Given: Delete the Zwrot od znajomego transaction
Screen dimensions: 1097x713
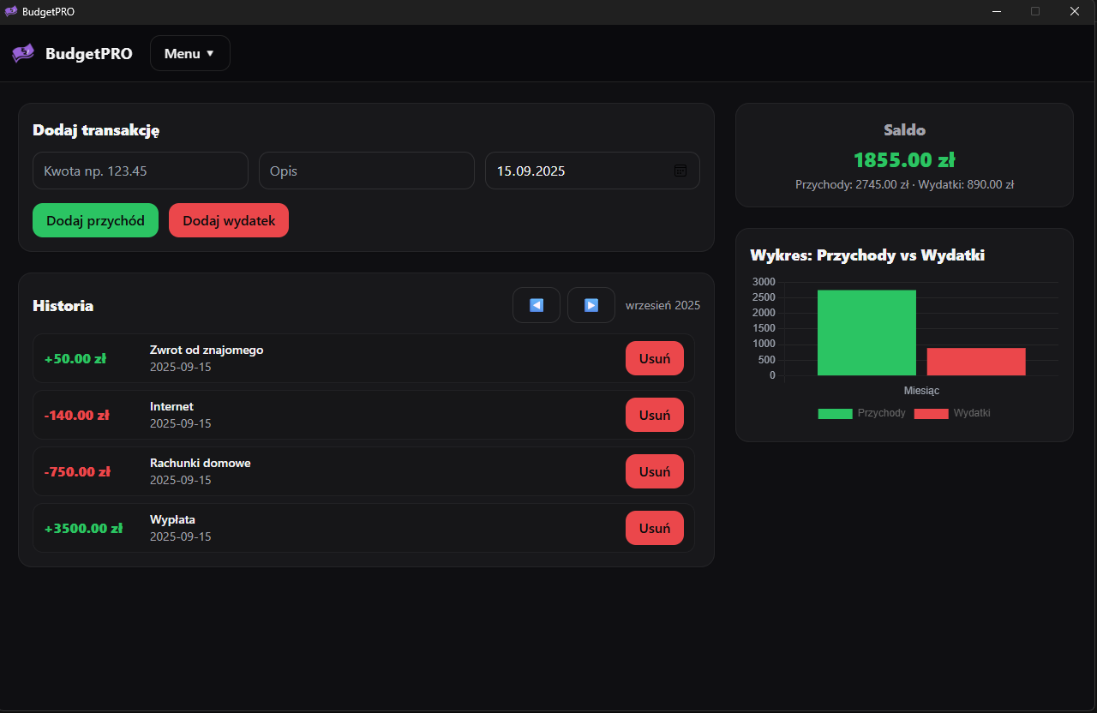Looking at the screenshot, I should click(654, 358).
